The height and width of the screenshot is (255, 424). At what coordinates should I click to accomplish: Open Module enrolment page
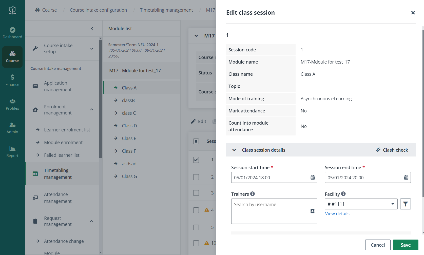click(63, 142)
